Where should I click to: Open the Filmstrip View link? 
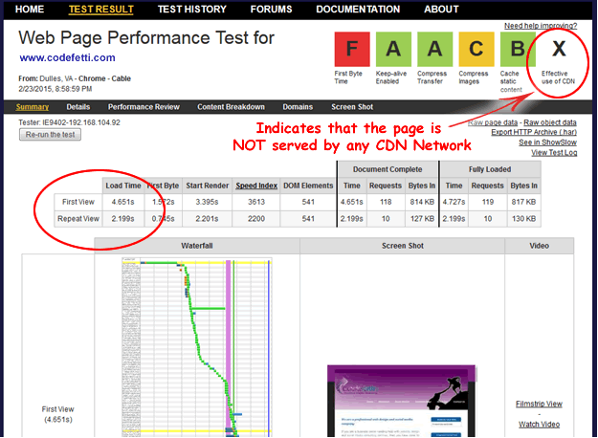tap(539, 404)
